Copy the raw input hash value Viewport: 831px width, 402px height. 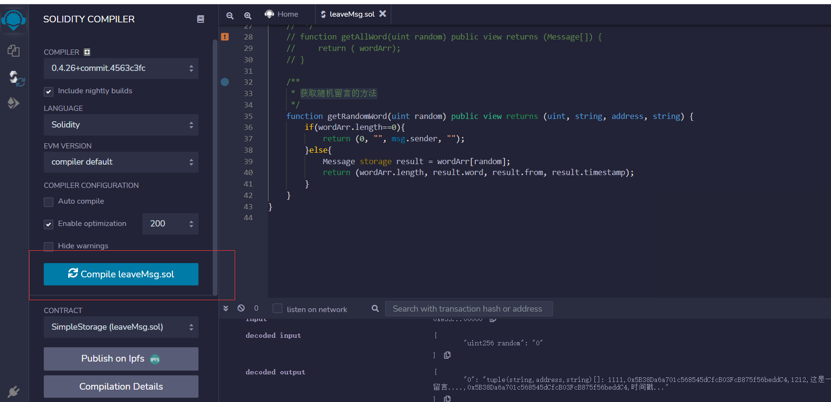point(493,319)
